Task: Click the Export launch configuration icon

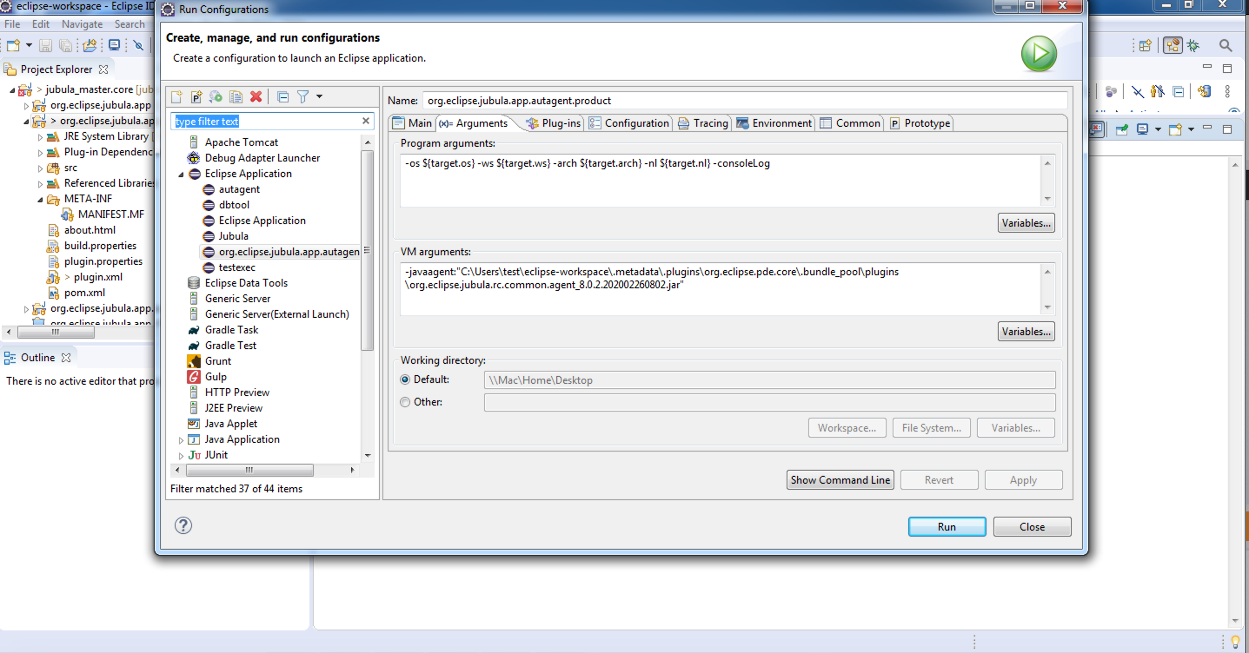Action: pos(216,96)
